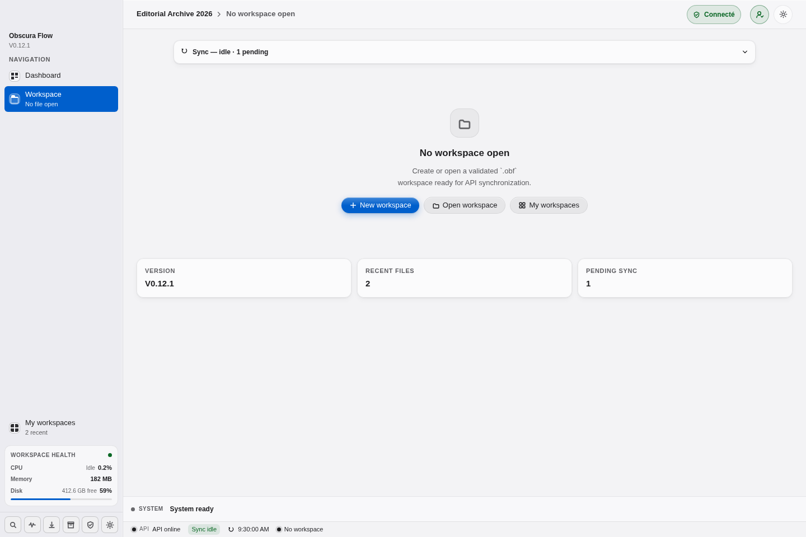
Task: Open the archive box icon
Action: pyautogui.click(x=71, y=525)
